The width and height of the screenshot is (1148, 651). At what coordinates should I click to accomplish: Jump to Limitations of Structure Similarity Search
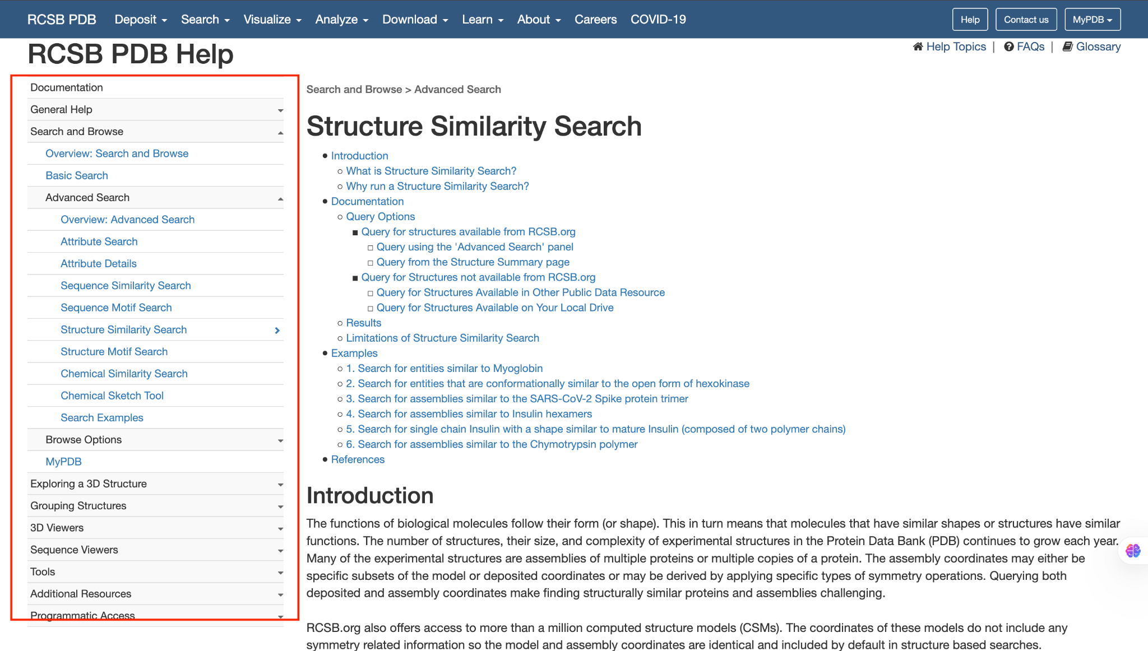442,338
